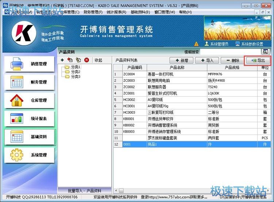
Task: Click the wheat field banner image
Action: [x=237, y=28]
